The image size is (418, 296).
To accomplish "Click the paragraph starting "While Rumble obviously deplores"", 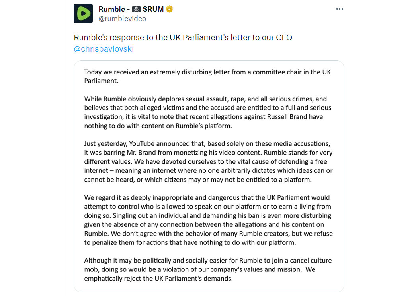I will (x=208, y=112).
